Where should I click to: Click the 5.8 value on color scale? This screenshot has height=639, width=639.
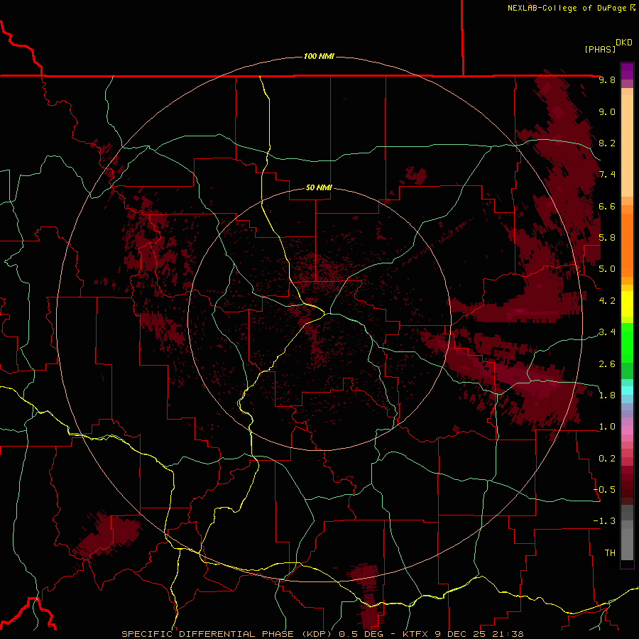[607, 238]
